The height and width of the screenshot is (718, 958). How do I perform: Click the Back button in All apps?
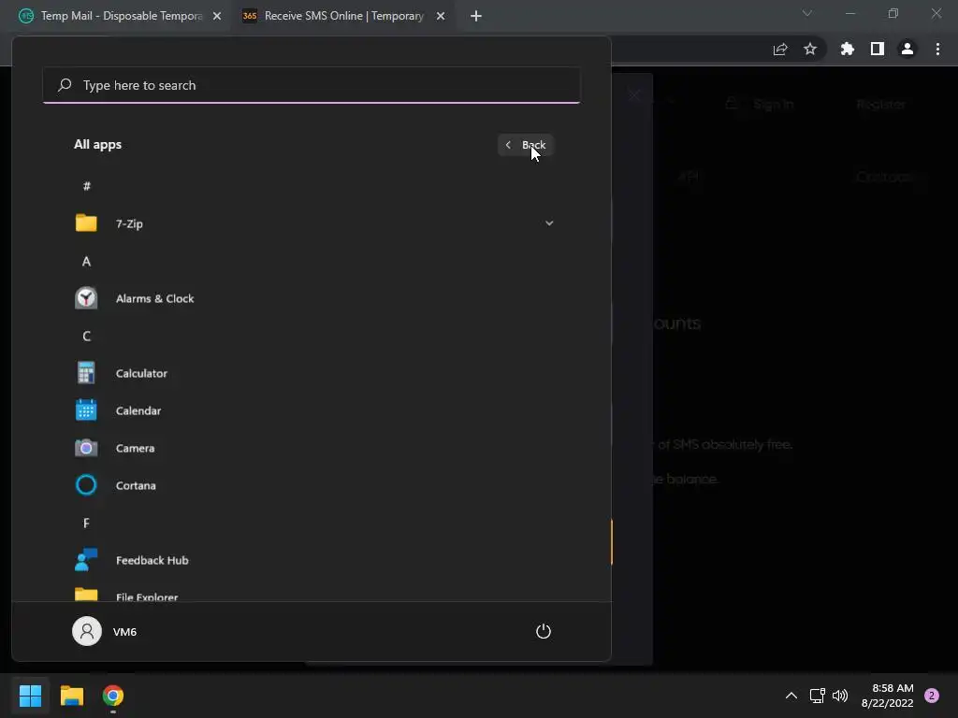coord(526,145)
